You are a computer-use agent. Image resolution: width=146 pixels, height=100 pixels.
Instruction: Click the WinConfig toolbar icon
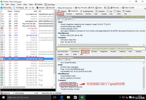click(6, 8)
